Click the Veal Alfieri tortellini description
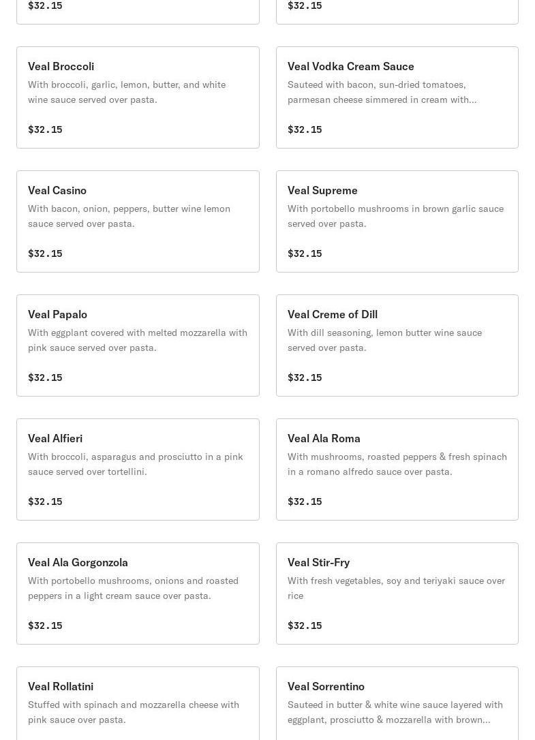The image size is (535, 740). [135, 464]
